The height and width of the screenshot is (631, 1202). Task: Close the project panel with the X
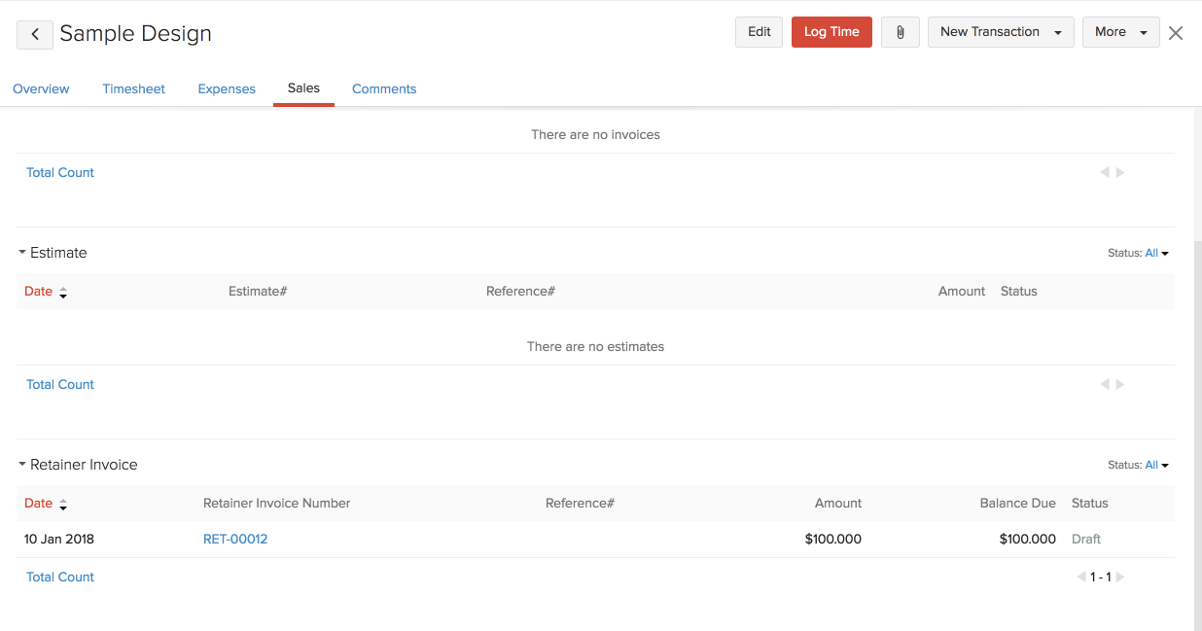tap(1176, 33)
